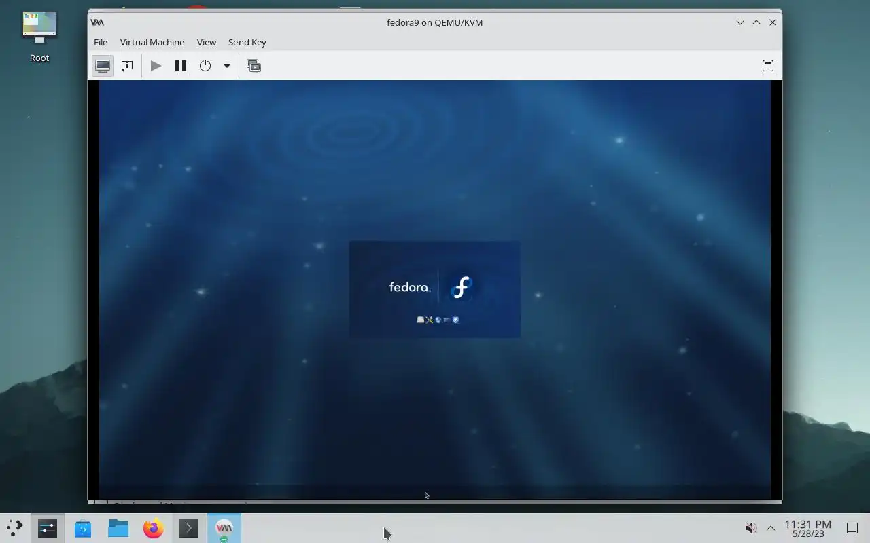This screenshot has height=543, width=870.
Task: Minimize the fedora9 window
Action: 740,22
